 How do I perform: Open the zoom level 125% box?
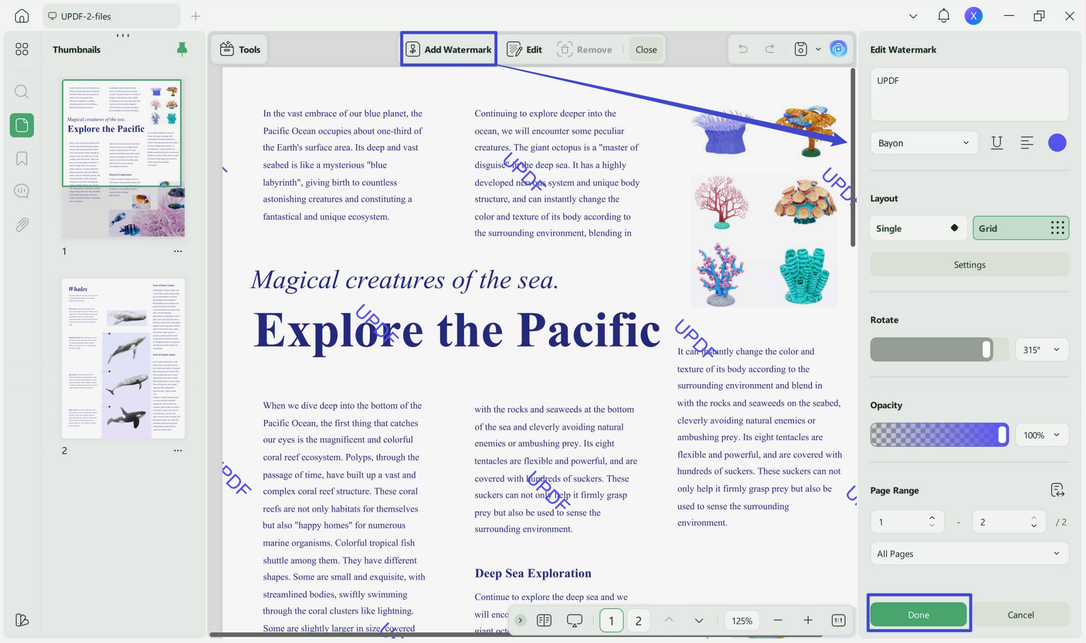742,621
